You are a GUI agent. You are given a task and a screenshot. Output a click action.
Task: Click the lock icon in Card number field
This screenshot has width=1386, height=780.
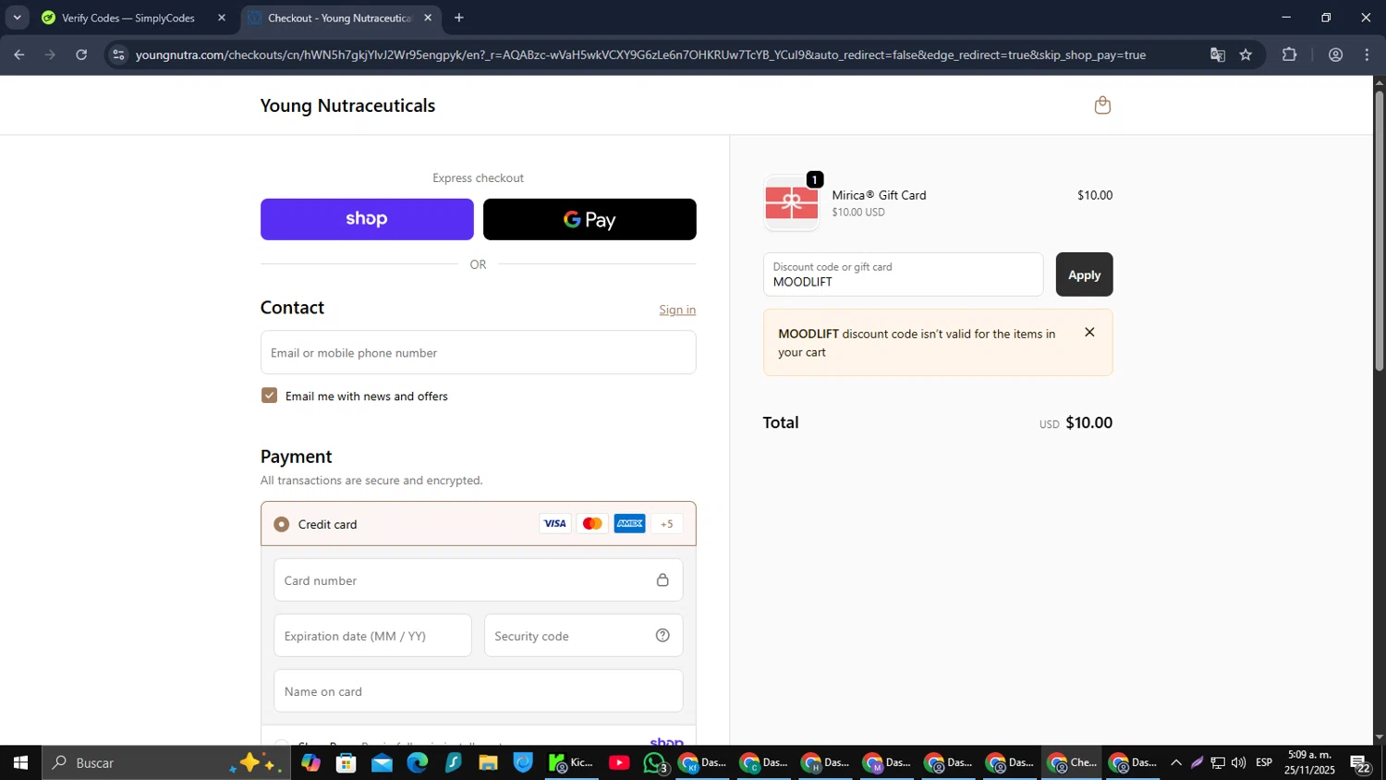[x=663, y=580]
